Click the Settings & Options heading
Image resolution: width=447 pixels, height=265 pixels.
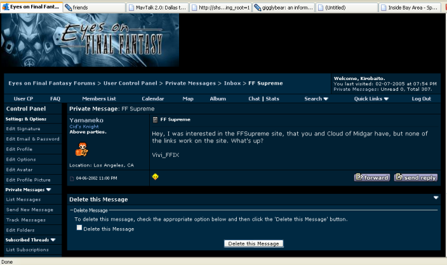click(x=26, y=119)
